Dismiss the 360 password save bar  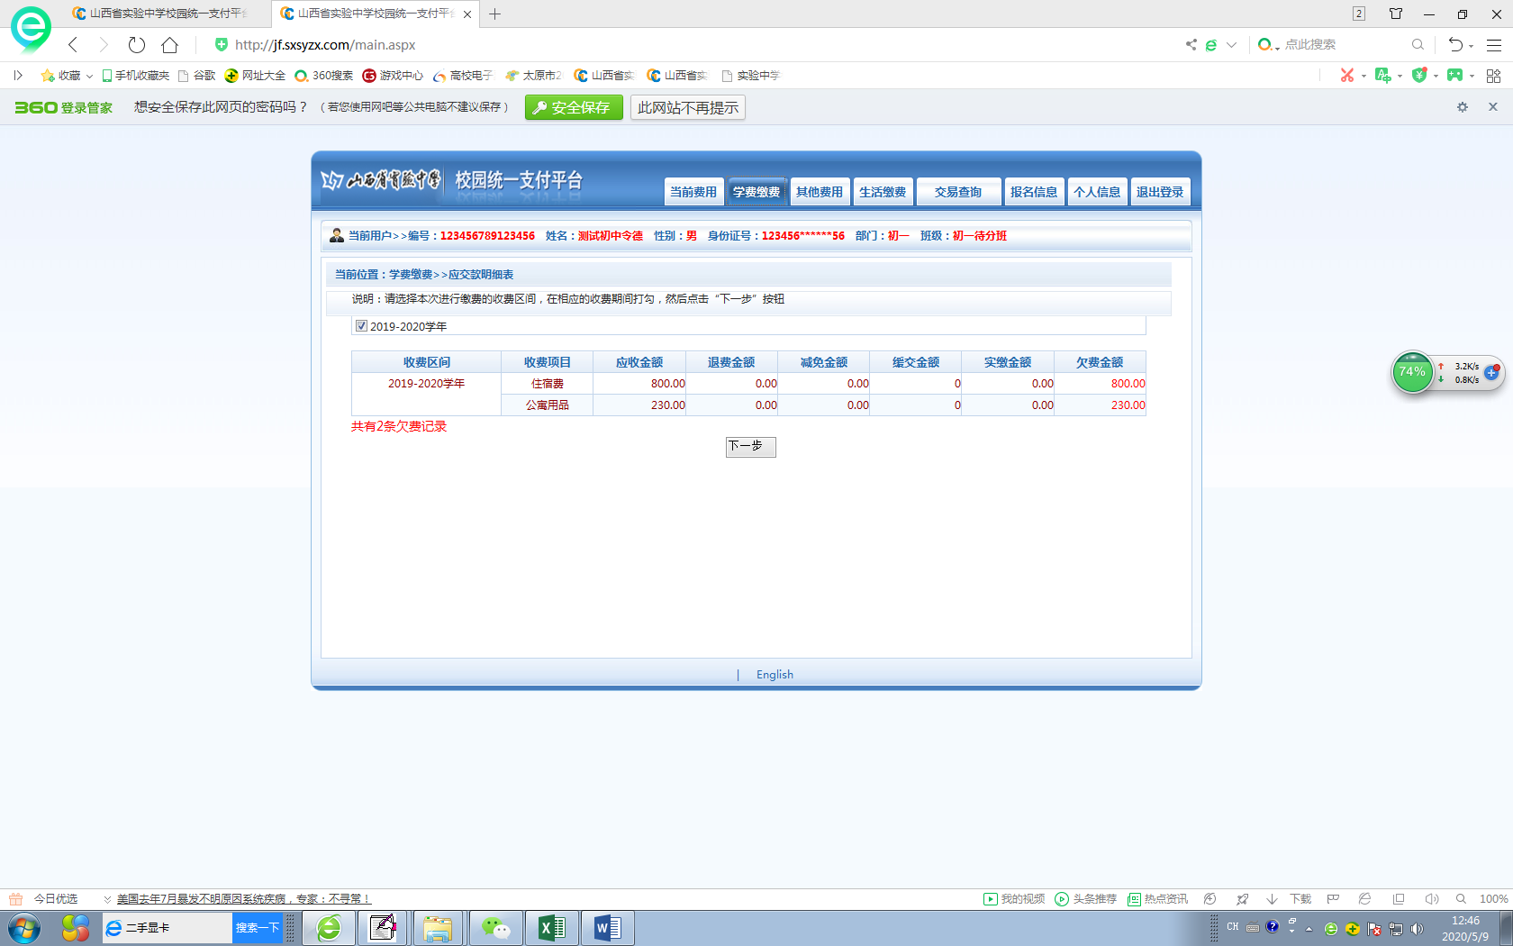point(1493,107)
